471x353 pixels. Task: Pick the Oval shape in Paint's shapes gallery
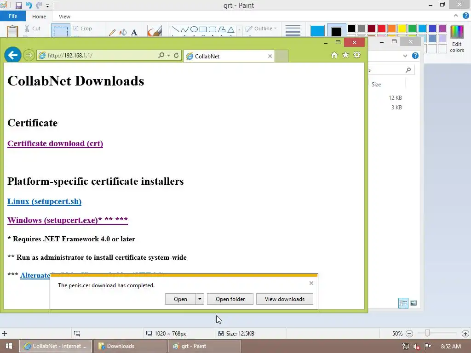194,29
